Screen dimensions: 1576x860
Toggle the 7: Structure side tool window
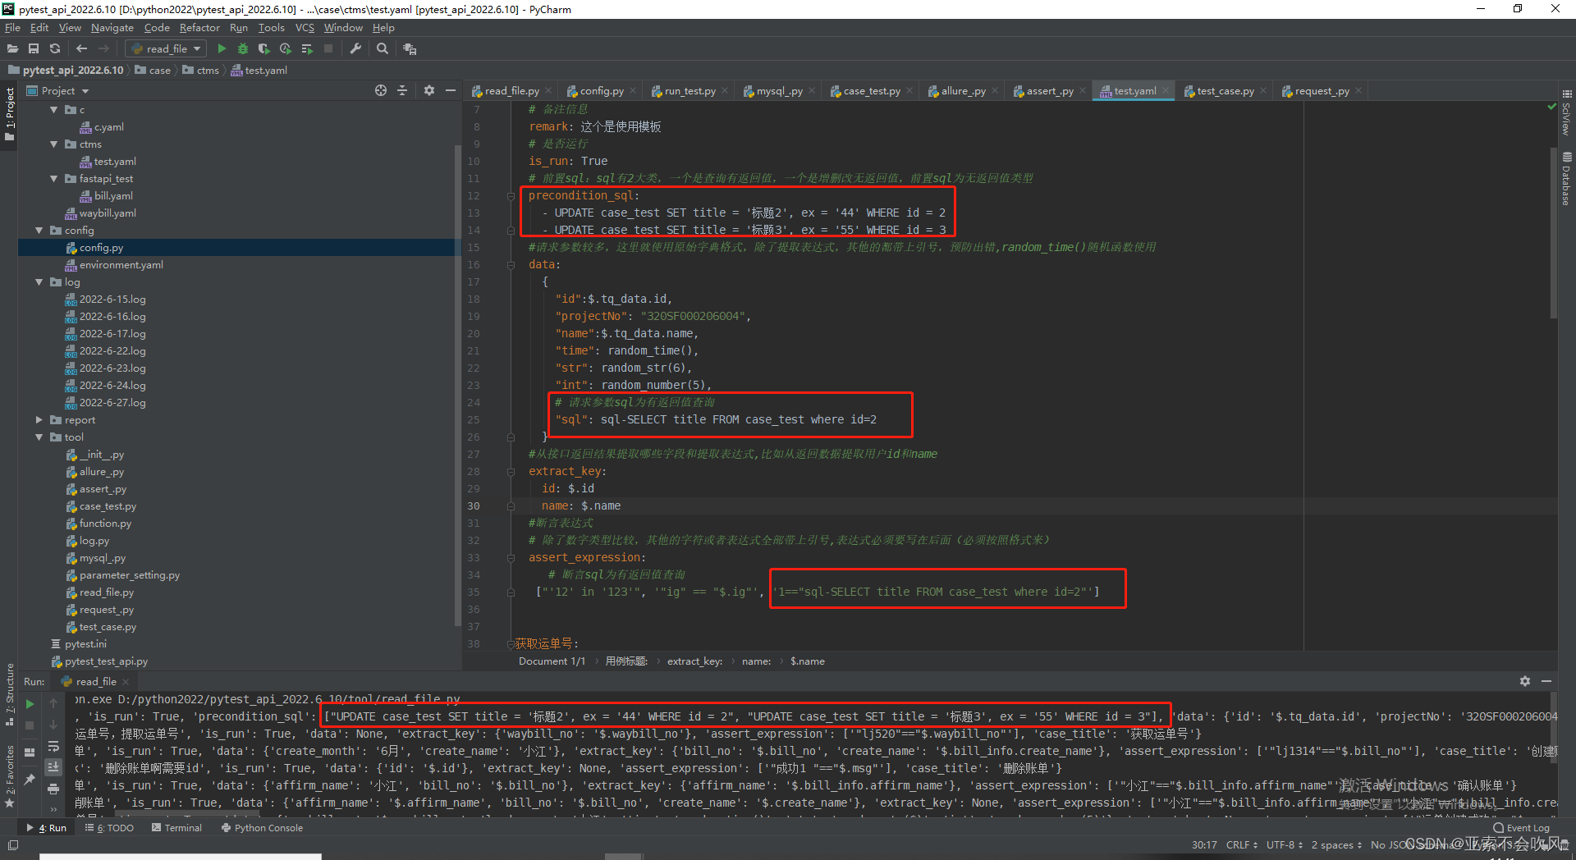click(x=9, y=694)
